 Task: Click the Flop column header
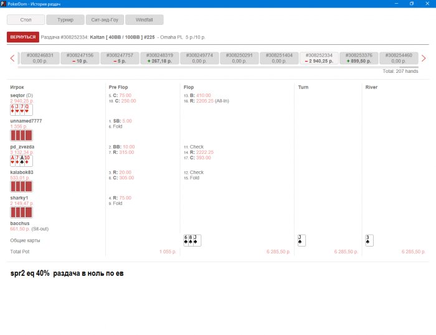189,87
